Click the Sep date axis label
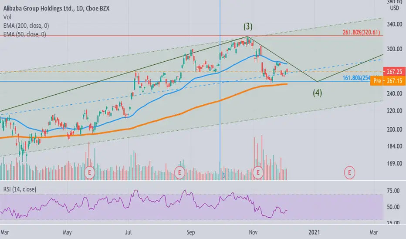The width and height of the screenshot is (406, 239). click(x=190, y=232)
